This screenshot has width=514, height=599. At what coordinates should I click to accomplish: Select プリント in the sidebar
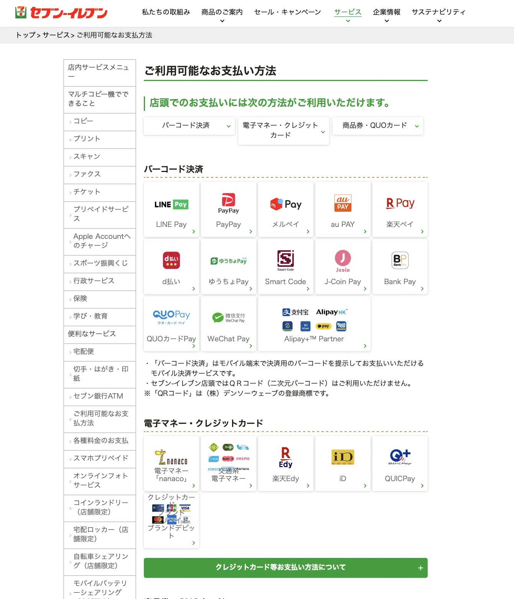coord(100,139)
